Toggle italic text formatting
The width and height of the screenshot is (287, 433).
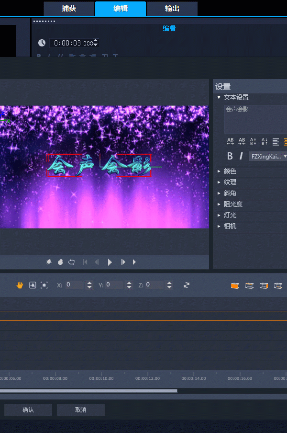pos(241,156)
